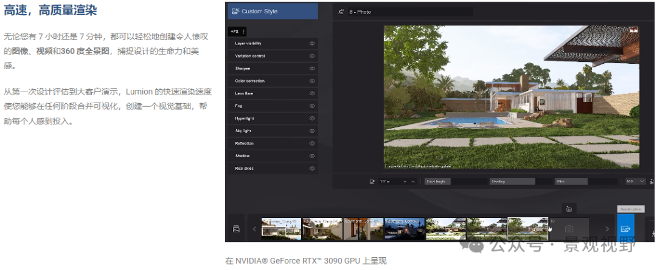657x270 pixels.
Task: Open the Lens flare effect label
Action: pyautogui.click(x=245, y=93)
